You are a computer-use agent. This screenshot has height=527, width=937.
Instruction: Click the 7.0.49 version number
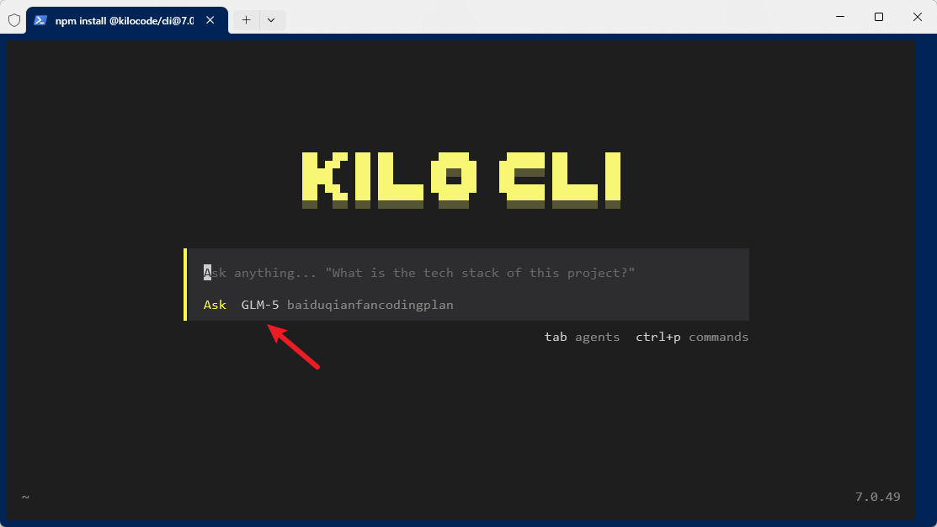click(x=877, y=497)
